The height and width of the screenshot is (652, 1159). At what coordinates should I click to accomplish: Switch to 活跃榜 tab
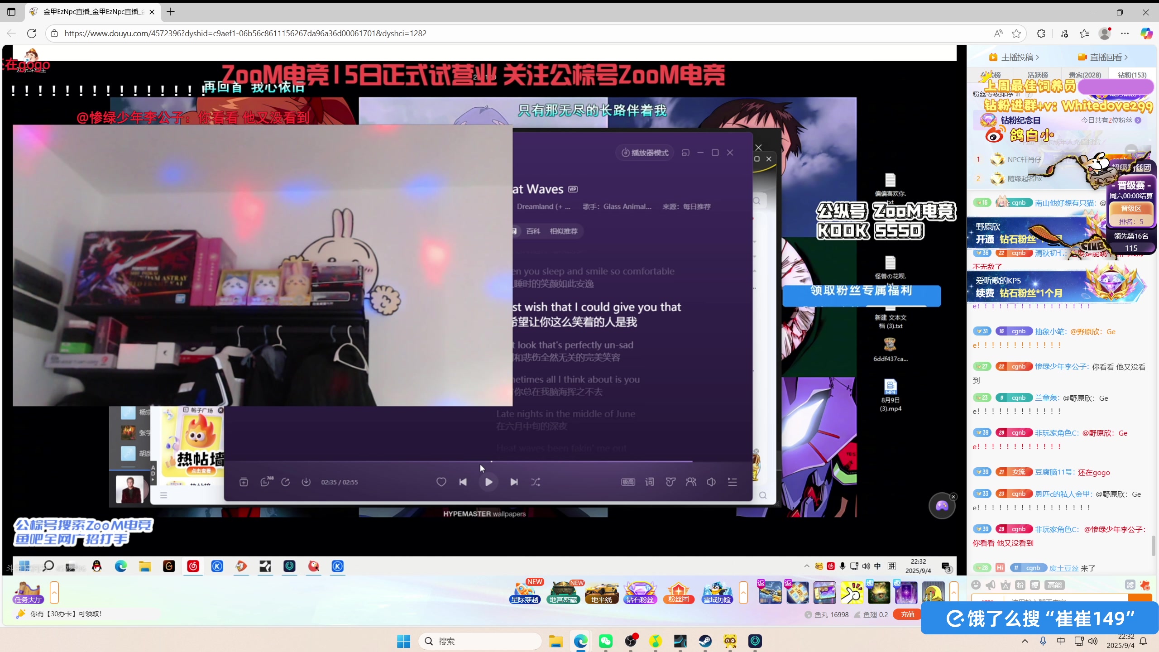pos(1038,75)
